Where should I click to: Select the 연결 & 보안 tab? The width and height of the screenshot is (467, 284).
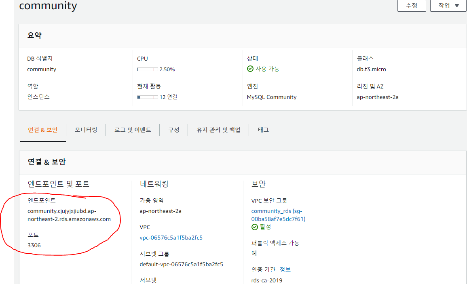42,130
